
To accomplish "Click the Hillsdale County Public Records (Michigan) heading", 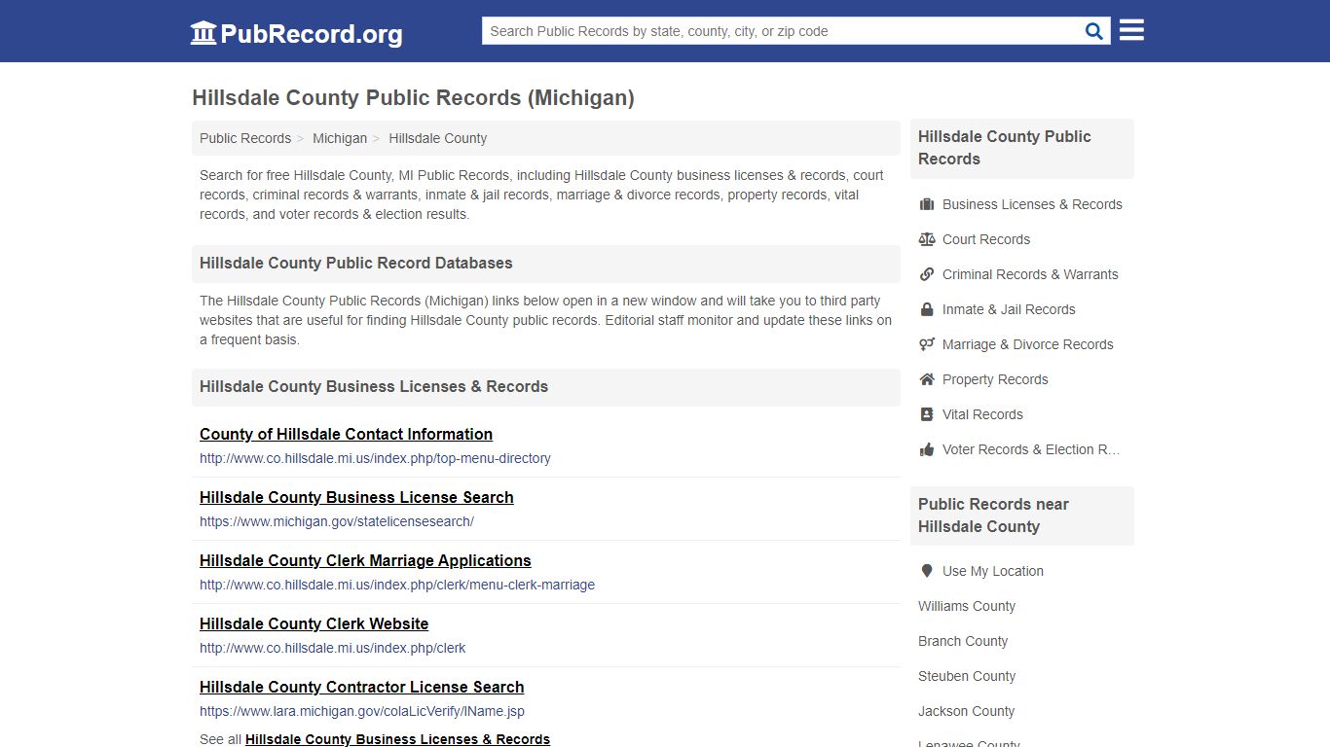I will point(413,98).
